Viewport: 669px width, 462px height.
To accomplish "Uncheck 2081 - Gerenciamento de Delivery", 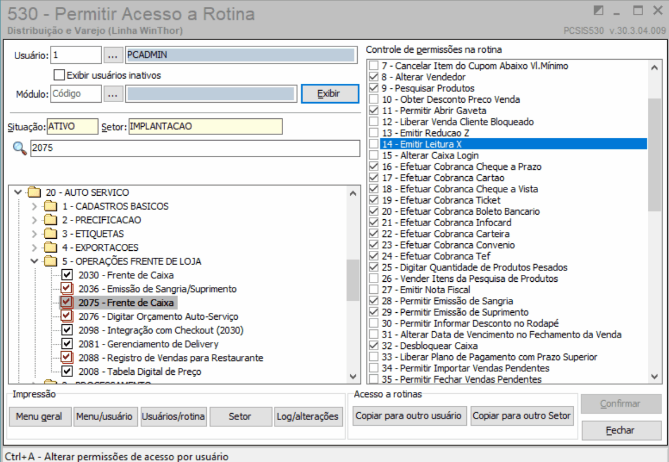I will pos(67,344).
